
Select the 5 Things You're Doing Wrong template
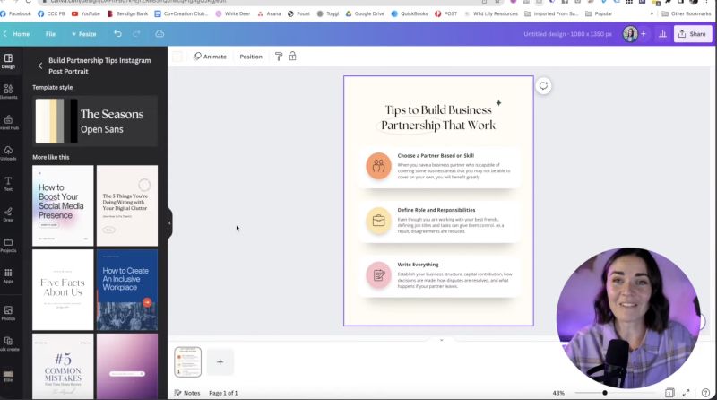click(127, 205)
